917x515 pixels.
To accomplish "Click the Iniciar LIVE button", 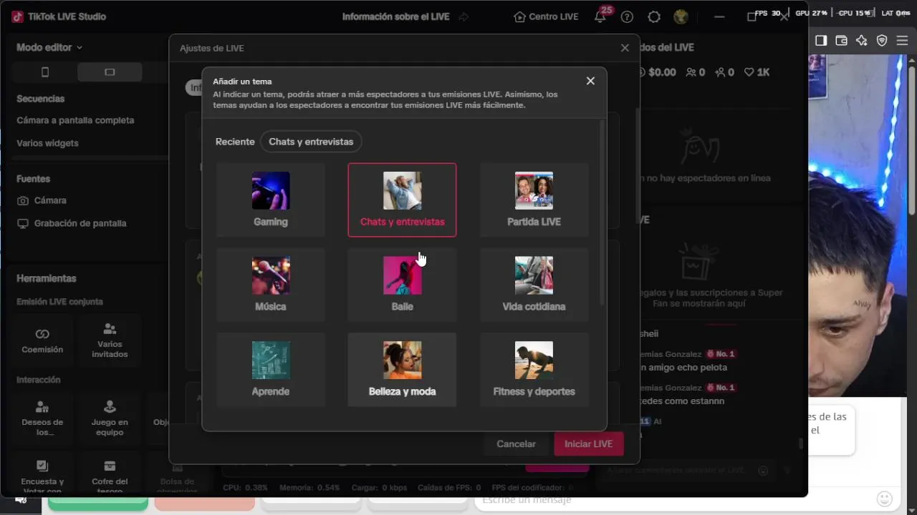I will click(x=588, y=444).
